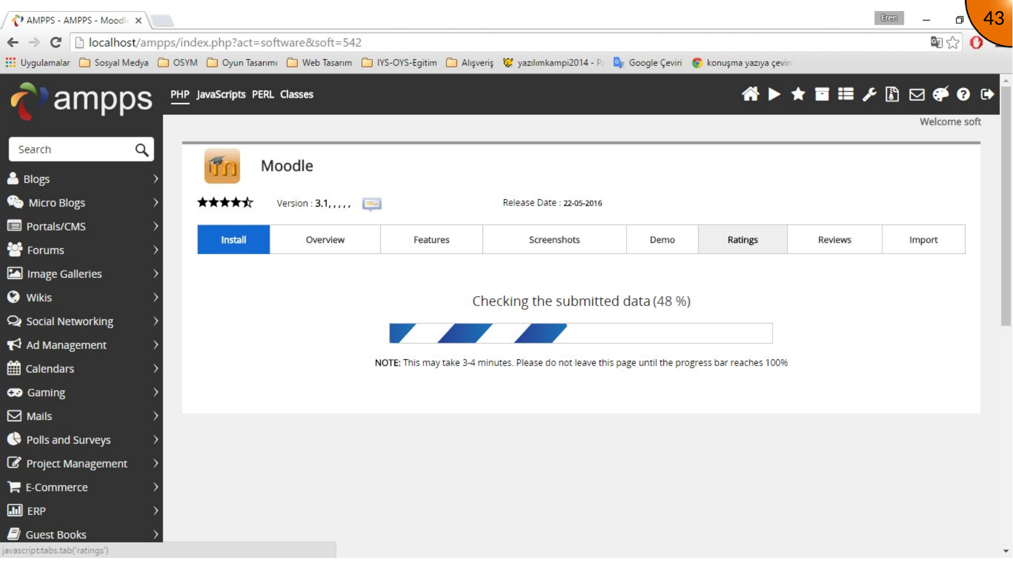Screen dimensions: 1013x569
Task: Open the Portals/CMS category link
Action: pos(56,227)
